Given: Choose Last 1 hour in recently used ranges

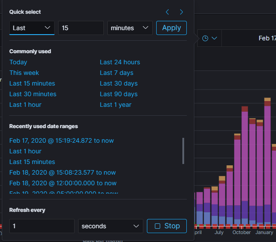Looking at the screenshot, I should (25, 151).
